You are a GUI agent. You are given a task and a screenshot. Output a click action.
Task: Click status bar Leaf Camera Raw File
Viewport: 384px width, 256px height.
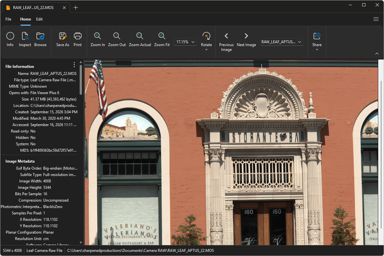click(x=44, y=251)
